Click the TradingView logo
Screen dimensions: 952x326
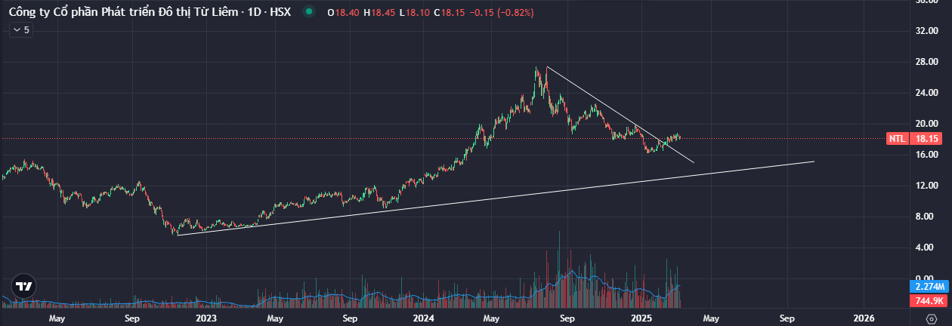click(24, 286)
